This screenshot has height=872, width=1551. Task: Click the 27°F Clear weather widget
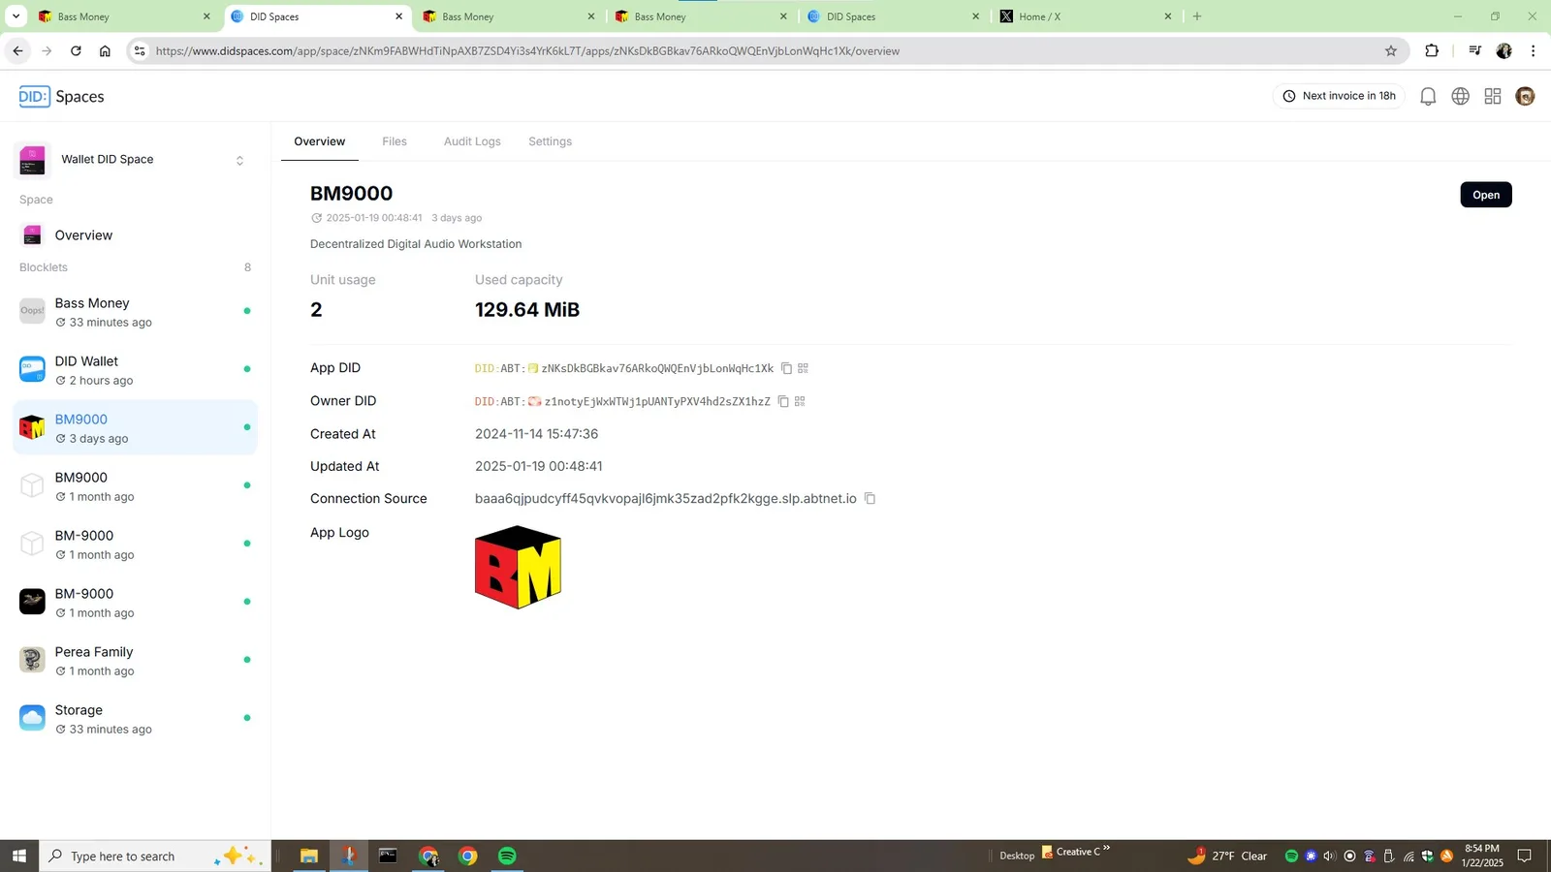pyautogui.click(x=1227, y=856)
